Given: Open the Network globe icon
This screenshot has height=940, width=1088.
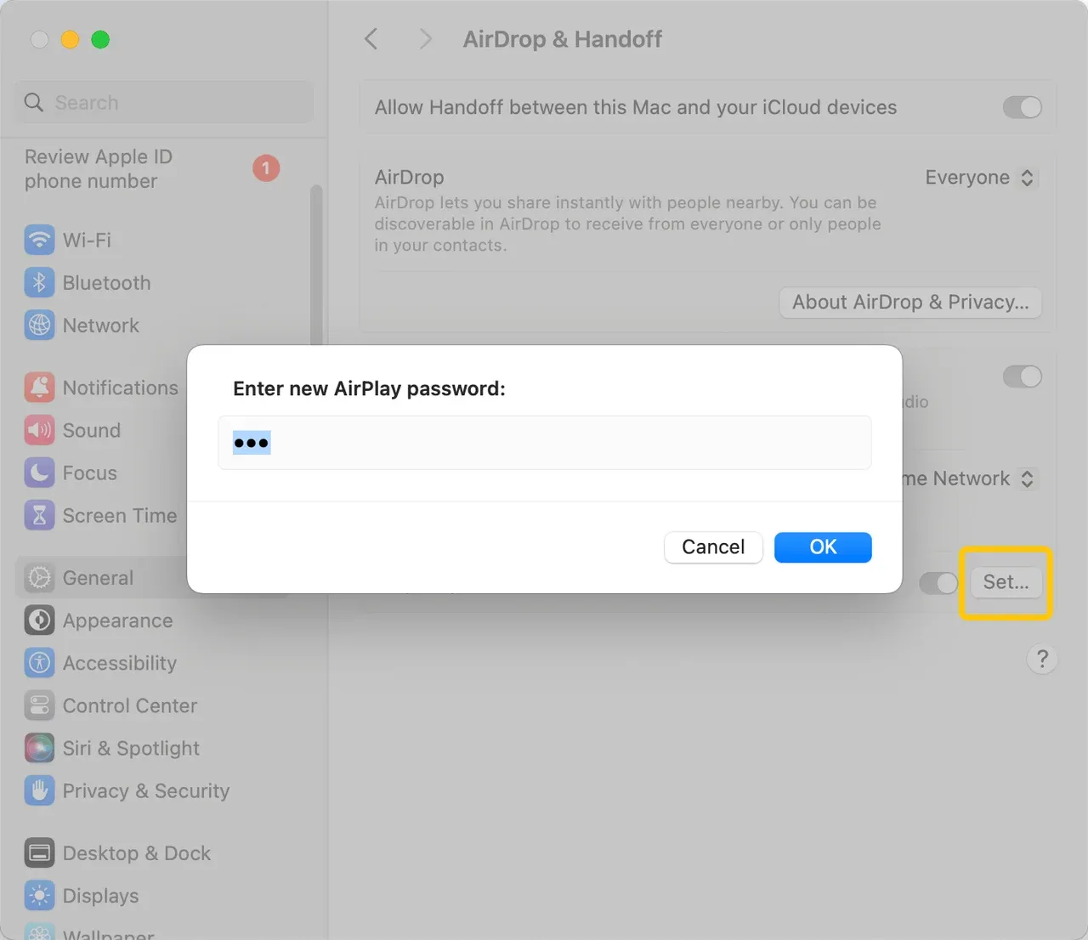Looking at the screenshot, I should tap(39, 325).
